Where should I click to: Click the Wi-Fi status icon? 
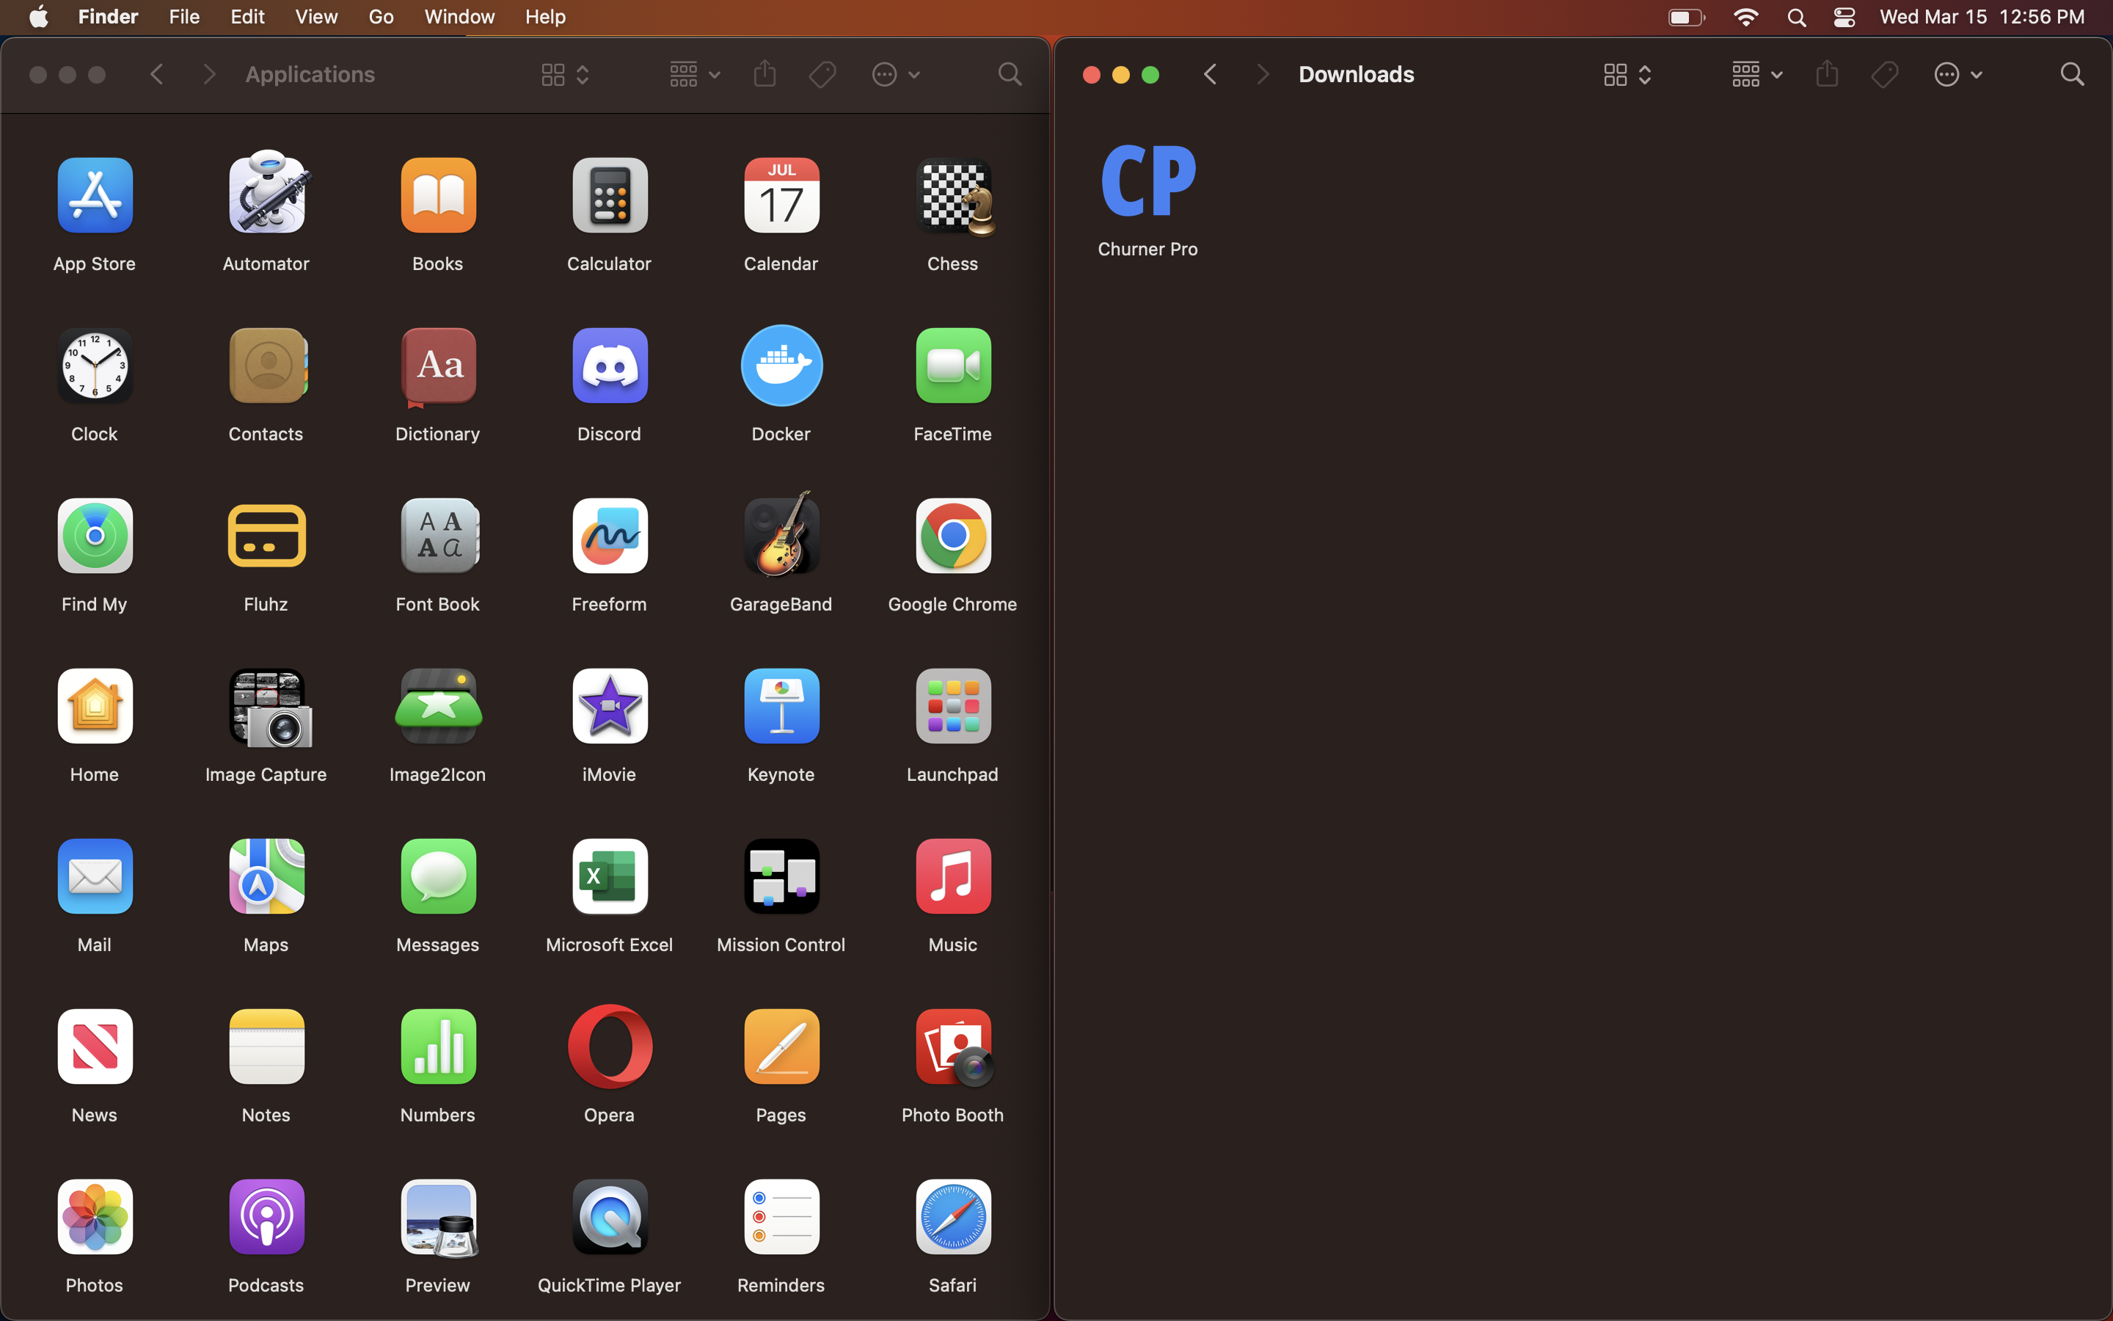[1745, 18]
